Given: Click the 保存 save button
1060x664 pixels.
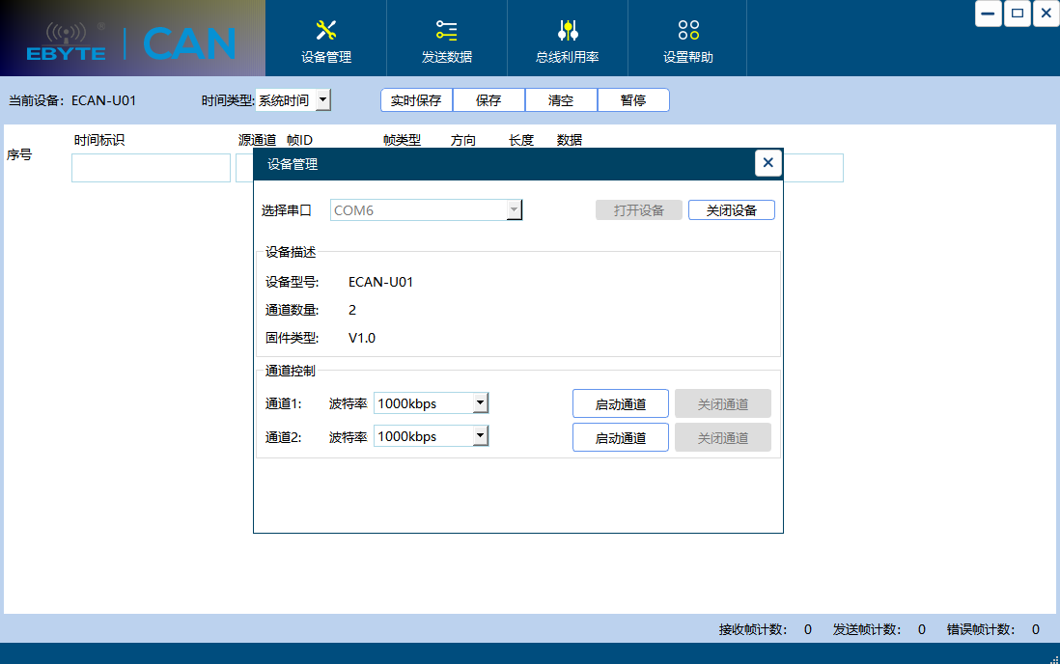Looking at the screenshot, I should coord(488,99).
